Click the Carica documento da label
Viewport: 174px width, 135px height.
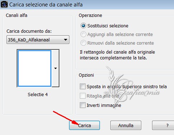pyautogui.click(x=29, y=31)
